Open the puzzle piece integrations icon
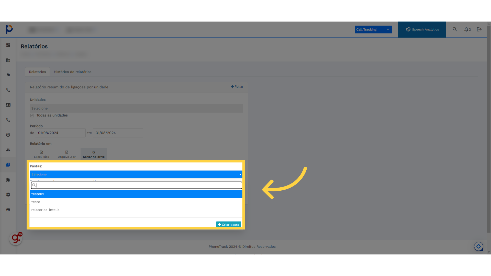This screenshot has width=491, height=276. click(8, 180)
